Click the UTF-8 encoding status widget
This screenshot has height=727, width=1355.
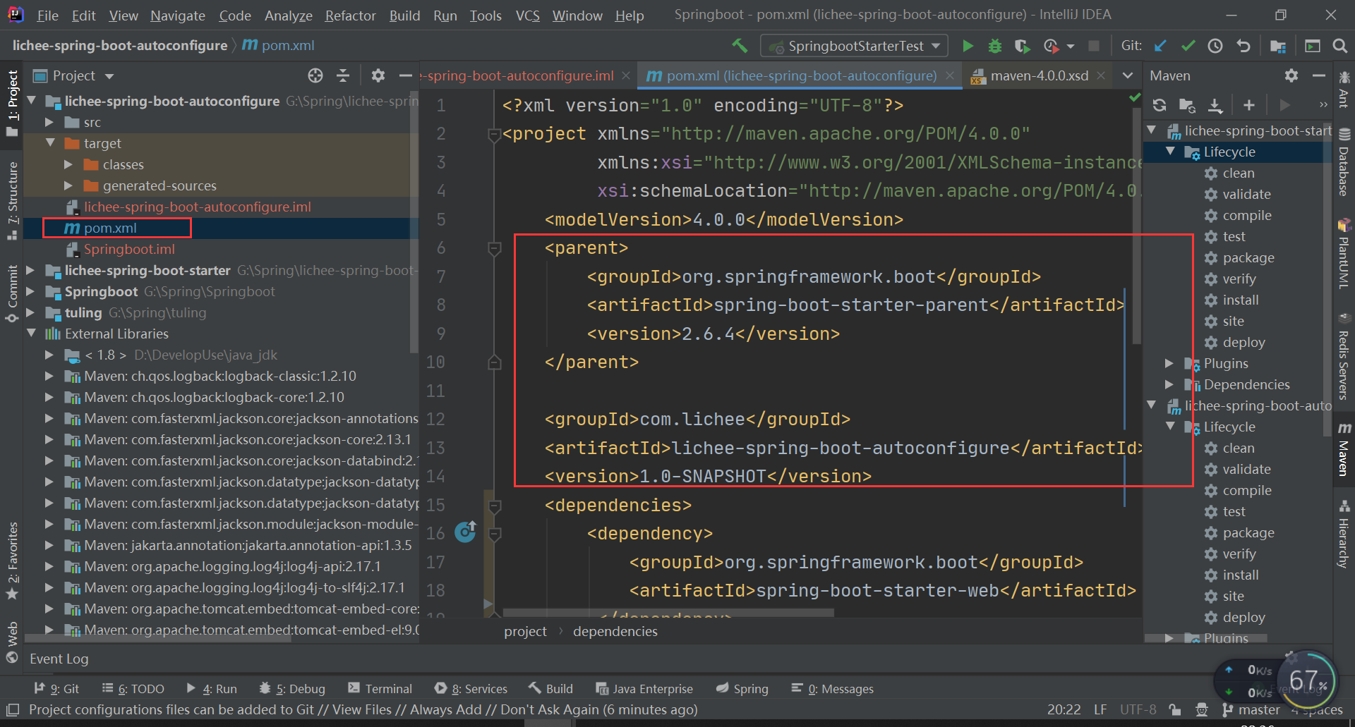point(1138,709)
